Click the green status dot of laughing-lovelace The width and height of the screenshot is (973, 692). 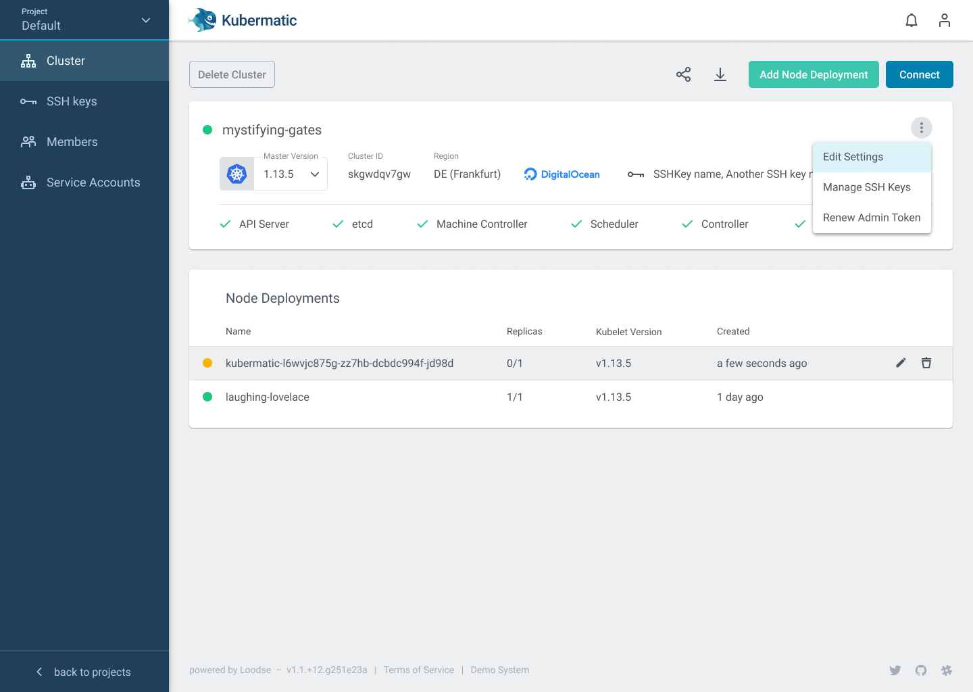(x=207, y=397)
